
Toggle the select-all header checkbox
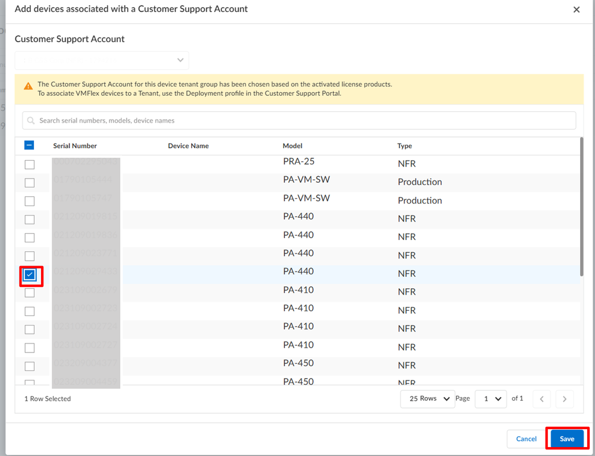29,145
